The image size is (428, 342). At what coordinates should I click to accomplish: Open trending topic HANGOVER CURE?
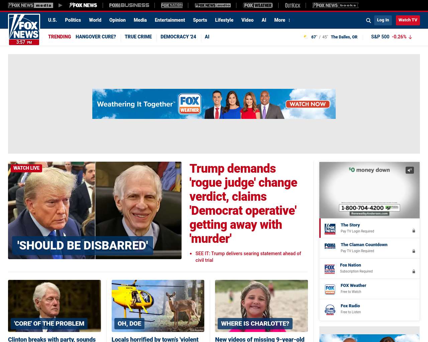(x=96, y=37)
